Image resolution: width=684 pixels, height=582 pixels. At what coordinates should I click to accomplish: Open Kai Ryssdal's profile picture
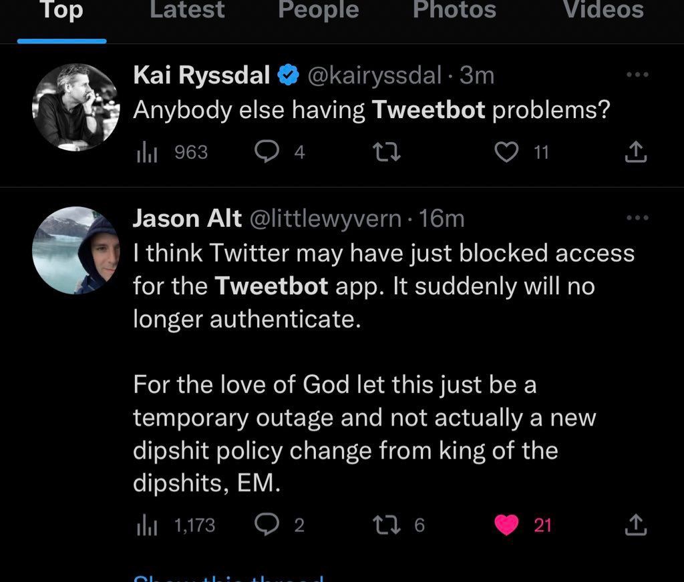click(x=75, y=106)
